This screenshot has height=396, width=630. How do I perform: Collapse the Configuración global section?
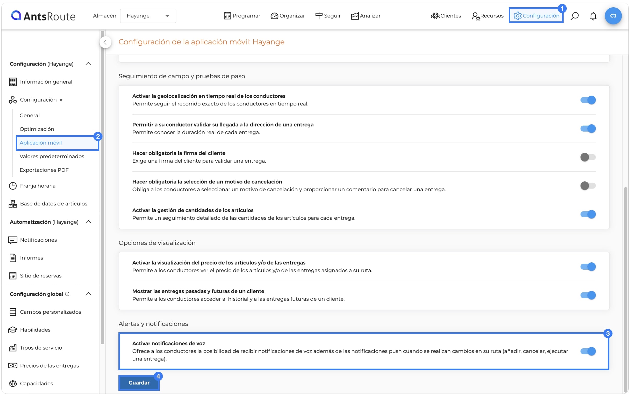pyautogui.click(x=88, y=294)
